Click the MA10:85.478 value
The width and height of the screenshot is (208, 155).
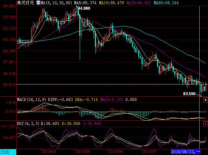point(111,3)
